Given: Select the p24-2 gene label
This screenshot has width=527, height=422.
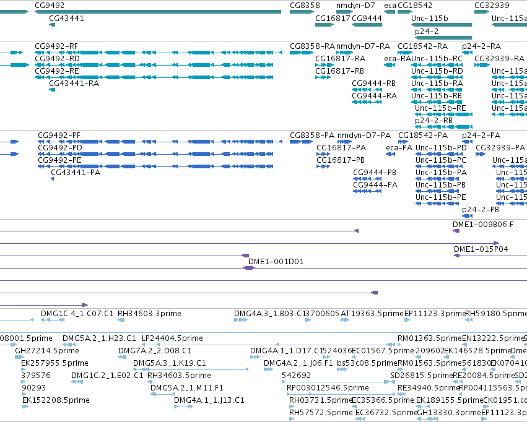Looking at the screenshot, I should tap(427, 31).
